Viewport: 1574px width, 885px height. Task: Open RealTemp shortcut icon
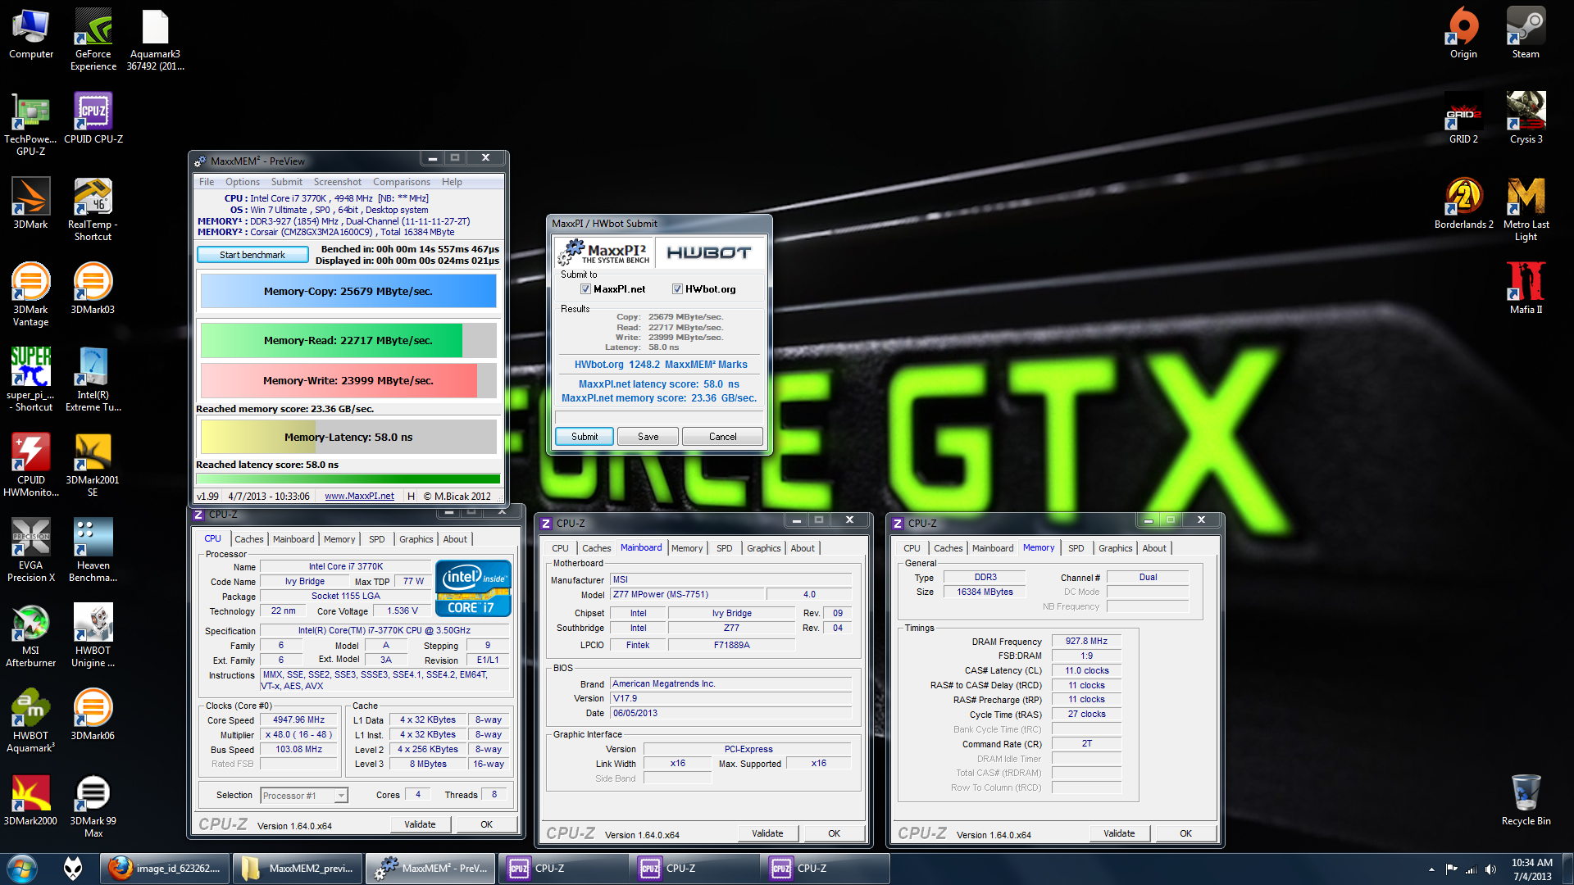pyautogui.click(x=93, y=209)
